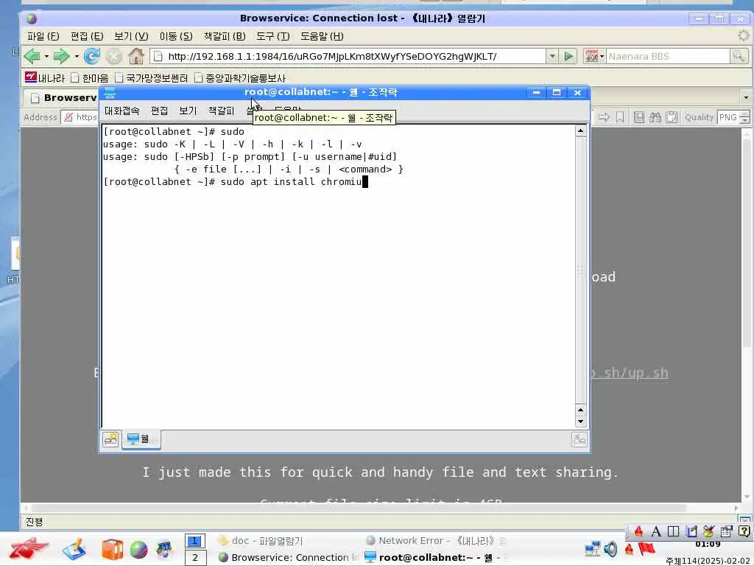
Task: Open the 국가망정보쎈터 bookmark
Action: pos(151,77)
